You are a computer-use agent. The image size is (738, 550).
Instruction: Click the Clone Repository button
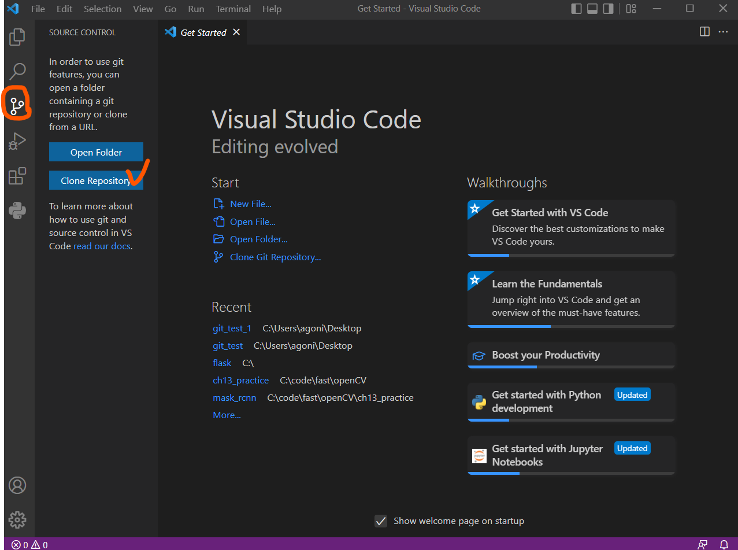point(96,180)
